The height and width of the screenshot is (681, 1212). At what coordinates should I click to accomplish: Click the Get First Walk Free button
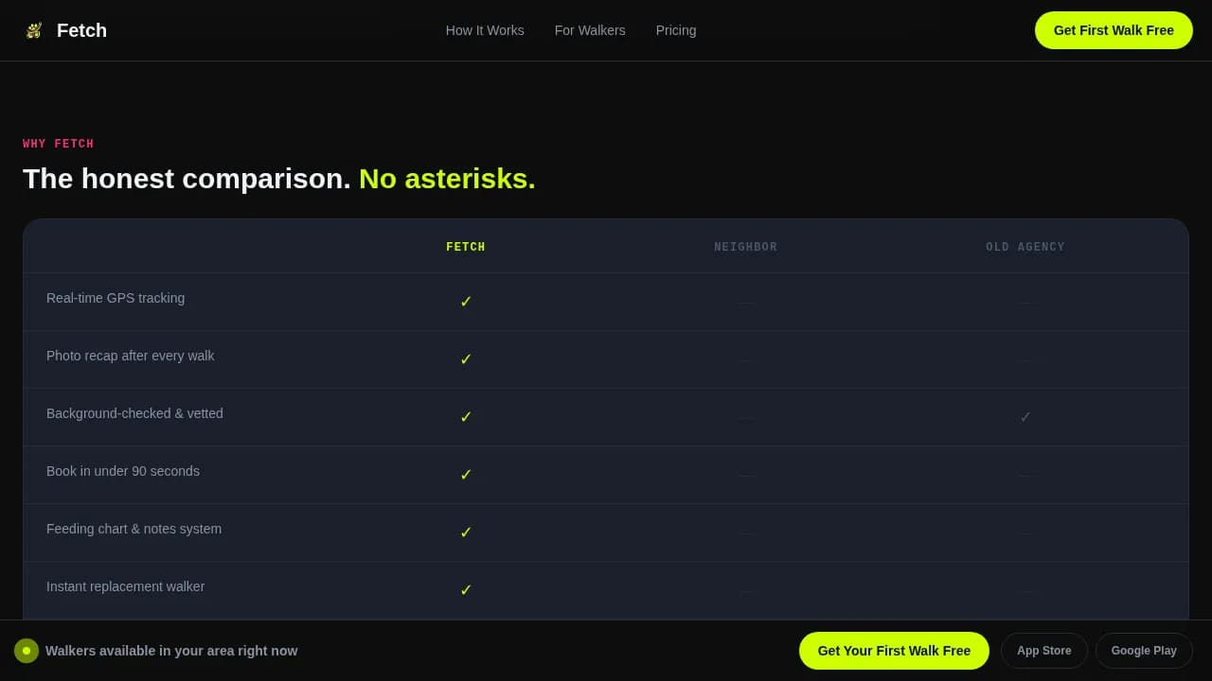(x=1114, y=30)
